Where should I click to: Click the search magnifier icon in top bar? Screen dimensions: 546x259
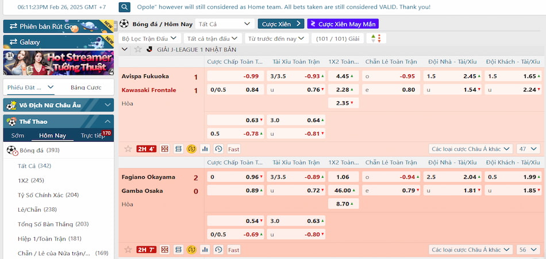(x=125, y=7)
